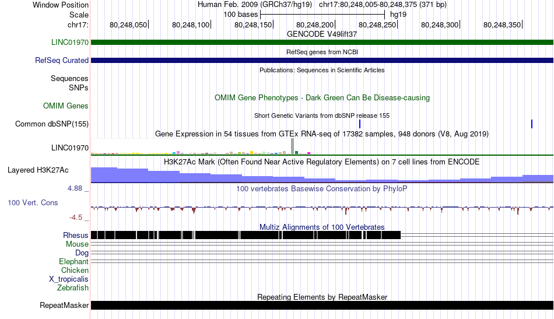Select the OMIM Genes track label
Screen dimensions: 554x319
coord(65,106)
